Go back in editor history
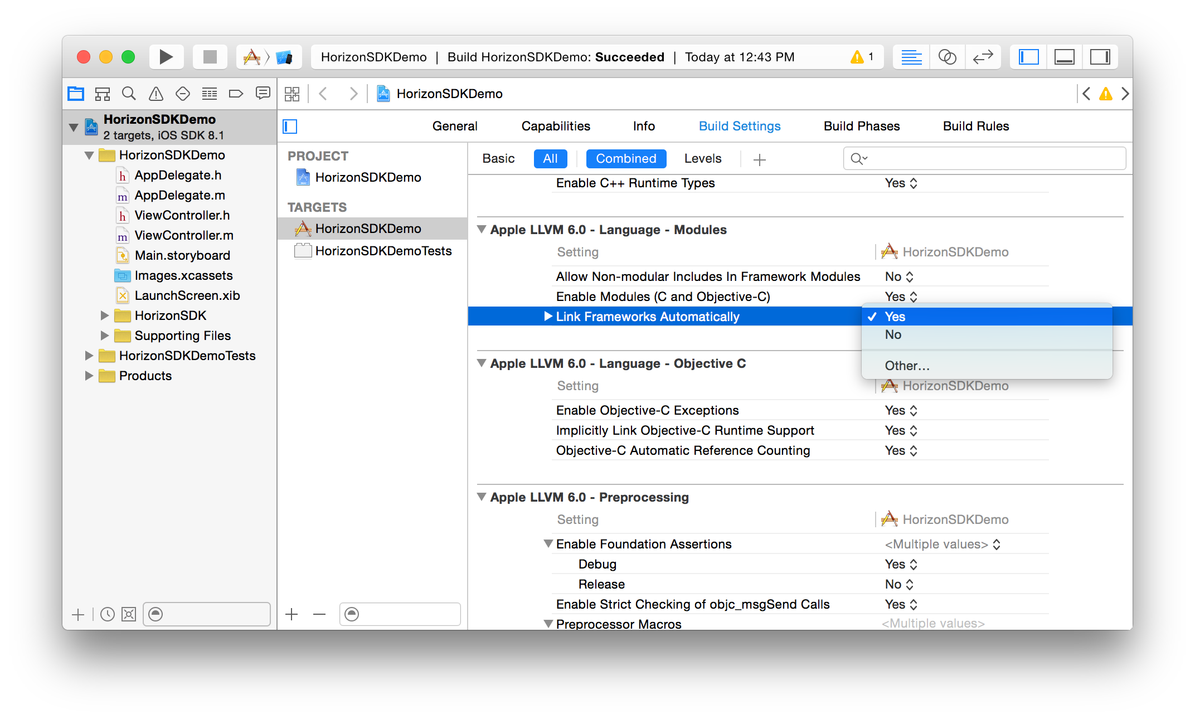1195x719 pixels. (323, 94)
